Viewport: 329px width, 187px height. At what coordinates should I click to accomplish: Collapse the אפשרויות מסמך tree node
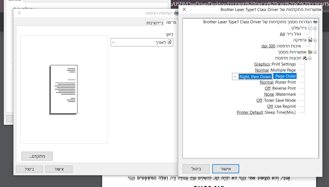(315, 52)
